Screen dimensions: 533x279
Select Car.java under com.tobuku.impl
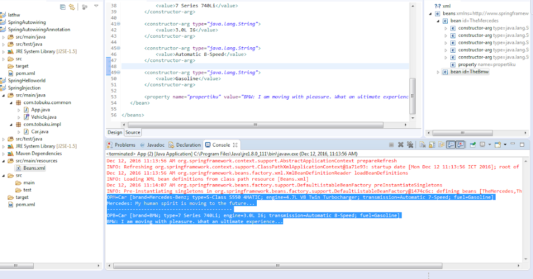point(40,131)
